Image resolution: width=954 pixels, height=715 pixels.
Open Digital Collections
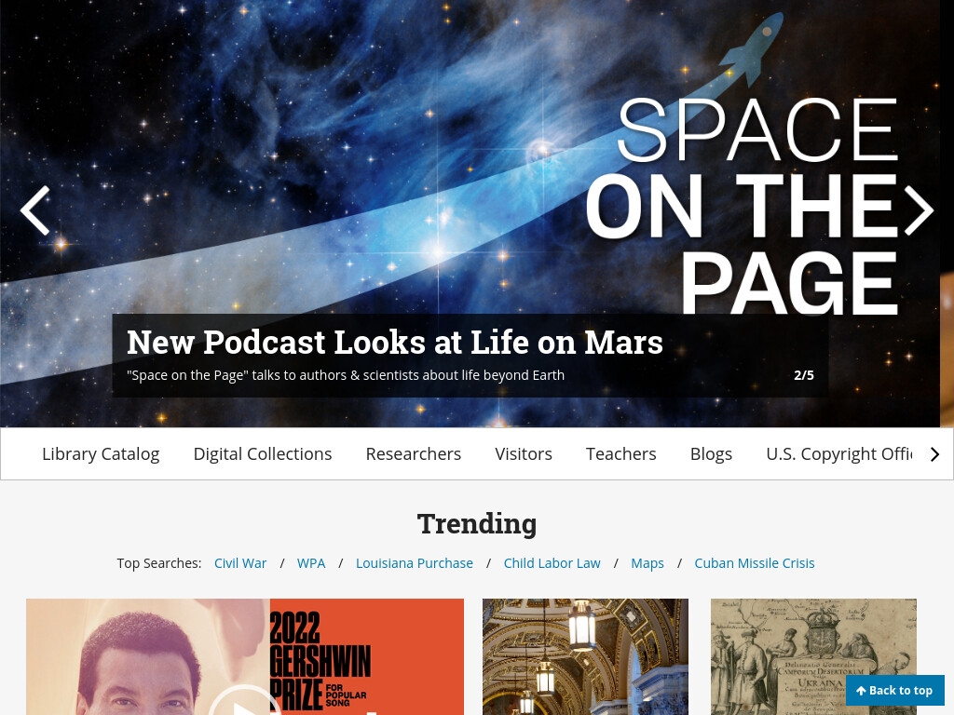tap(262, 454)
